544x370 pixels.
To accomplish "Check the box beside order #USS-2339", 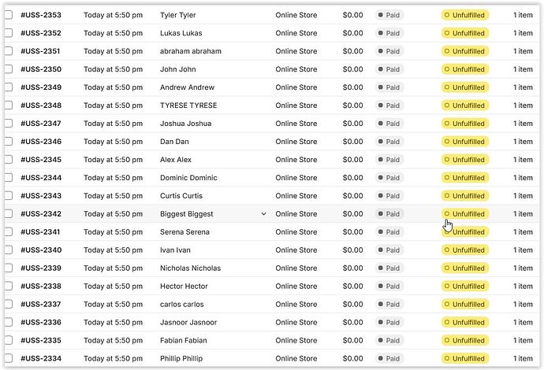I will tap(8, 268).
